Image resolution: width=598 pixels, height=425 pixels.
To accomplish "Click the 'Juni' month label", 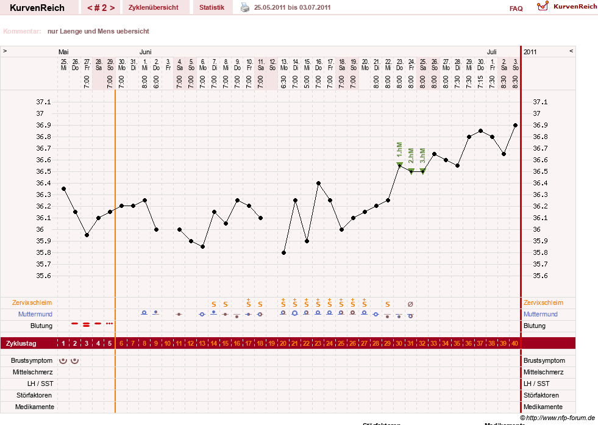I will [x=145, y=52].
